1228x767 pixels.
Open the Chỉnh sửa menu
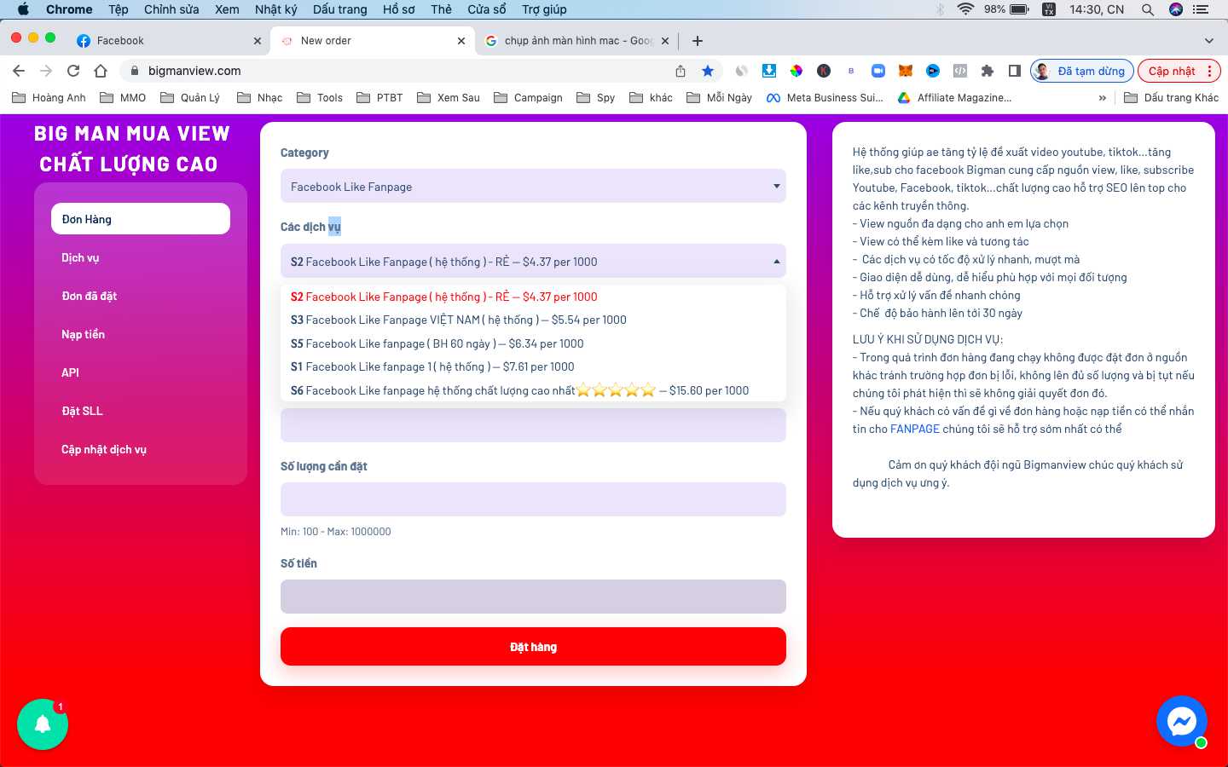[x=171, y=9]
